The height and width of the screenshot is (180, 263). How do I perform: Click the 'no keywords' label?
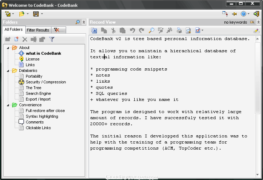coord(235,22)
